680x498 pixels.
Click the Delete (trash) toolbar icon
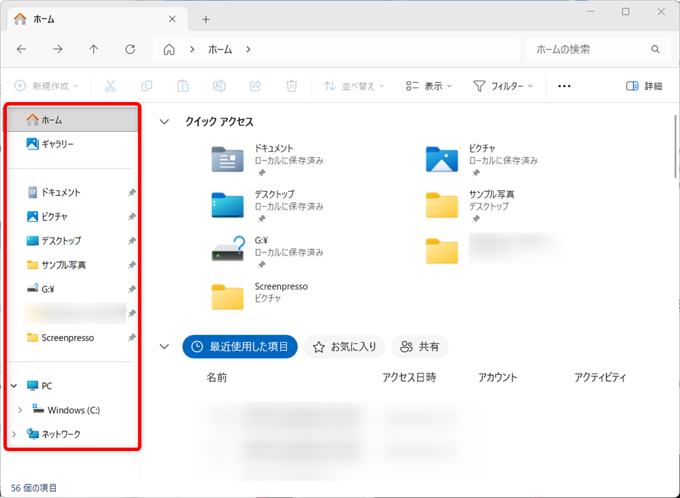coord(291,85)
